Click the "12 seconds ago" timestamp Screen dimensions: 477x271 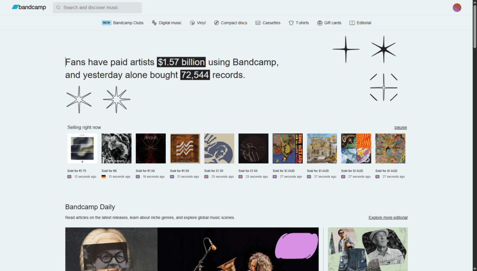click(x=85, y=177)
